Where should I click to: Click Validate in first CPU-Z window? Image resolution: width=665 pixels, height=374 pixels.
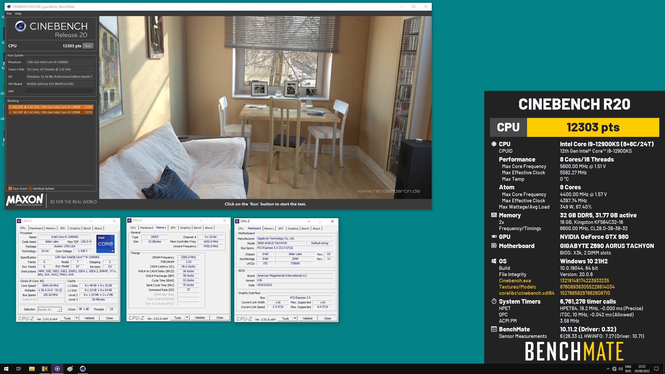pos(89,318)
